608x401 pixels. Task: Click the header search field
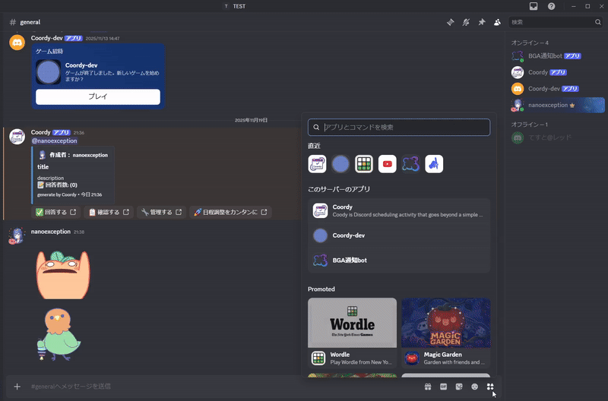click(556, 22)
